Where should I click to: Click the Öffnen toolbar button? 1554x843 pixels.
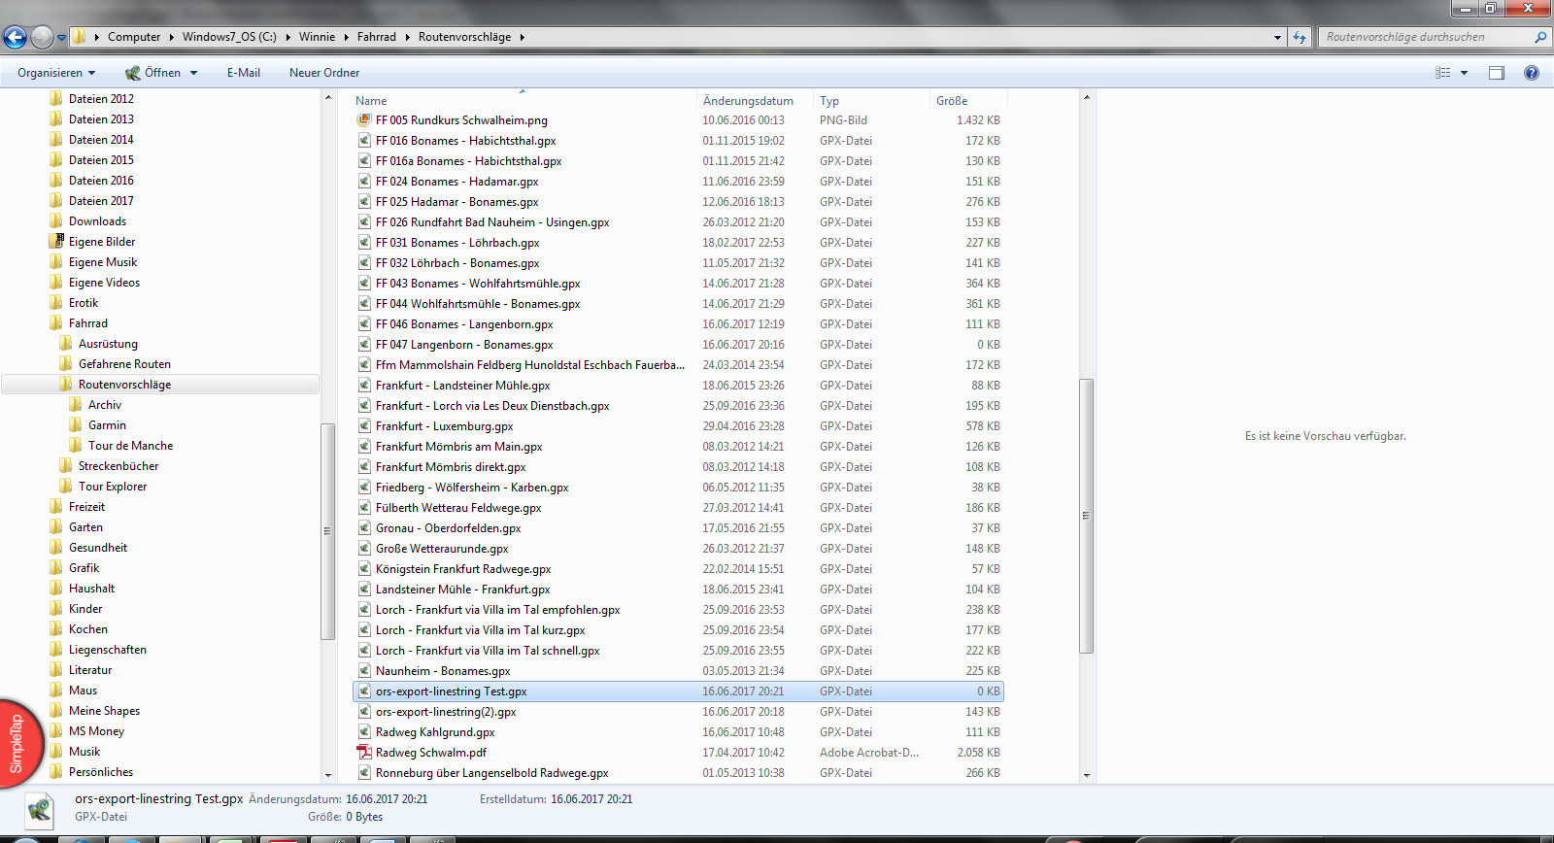[x=153, y=73]
